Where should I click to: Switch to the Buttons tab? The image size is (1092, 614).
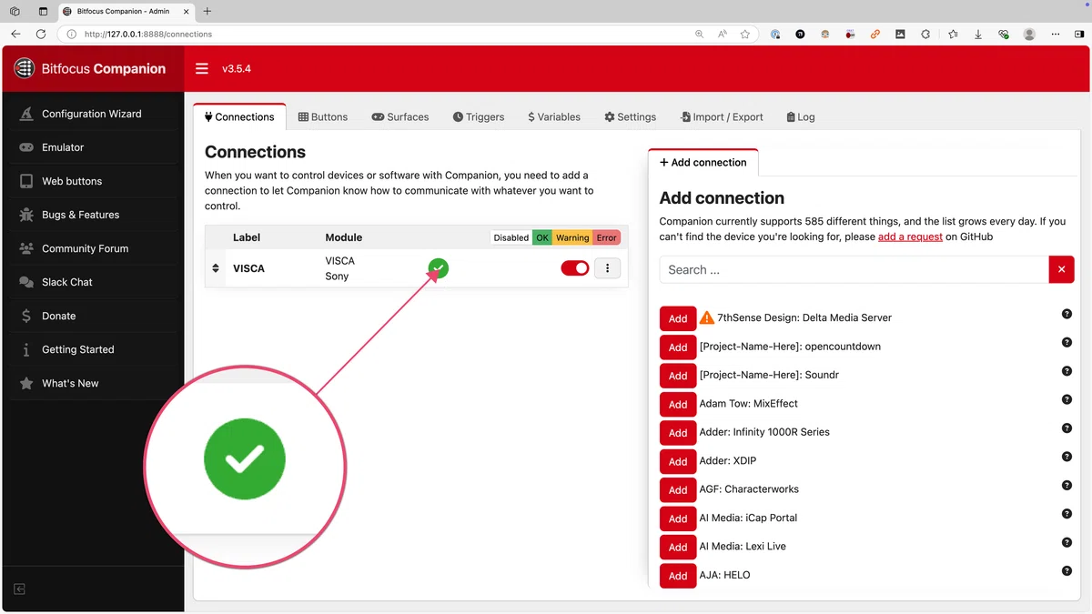click(323, 116)
